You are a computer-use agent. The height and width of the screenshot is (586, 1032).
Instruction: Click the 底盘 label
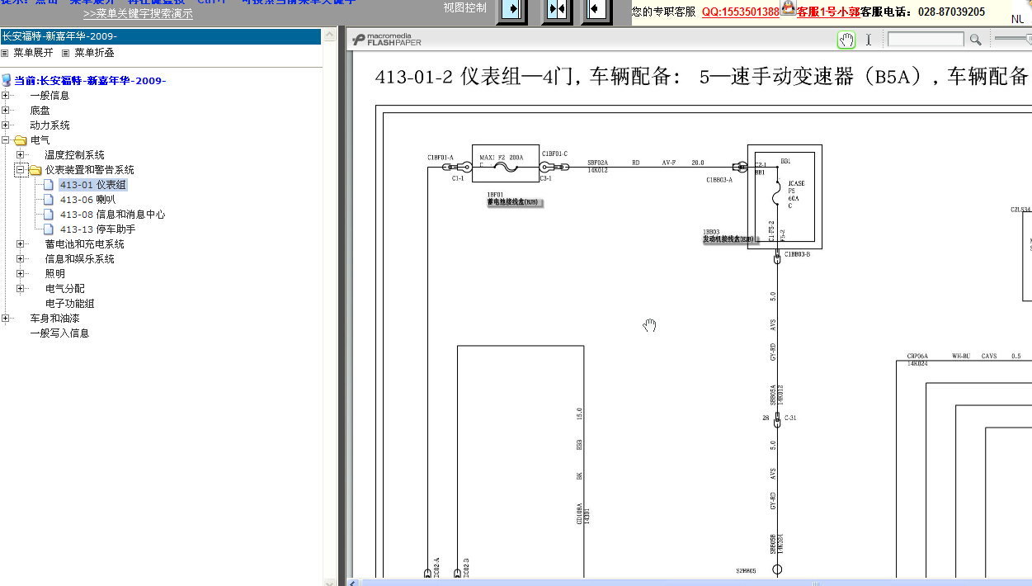40,111
